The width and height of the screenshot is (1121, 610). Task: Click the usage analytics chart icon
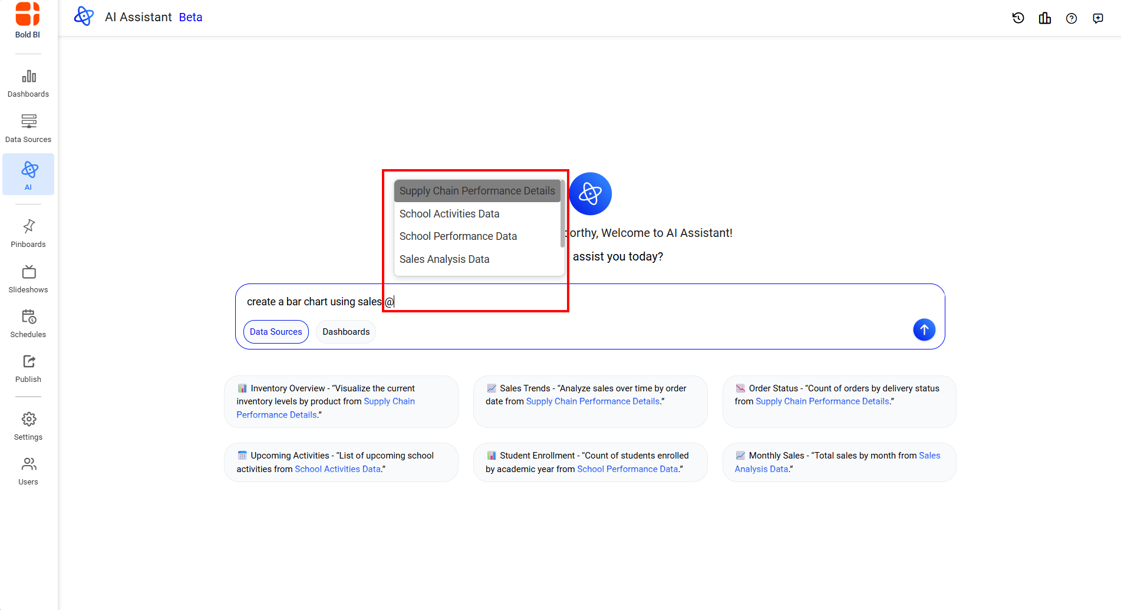coord(1045,18)
